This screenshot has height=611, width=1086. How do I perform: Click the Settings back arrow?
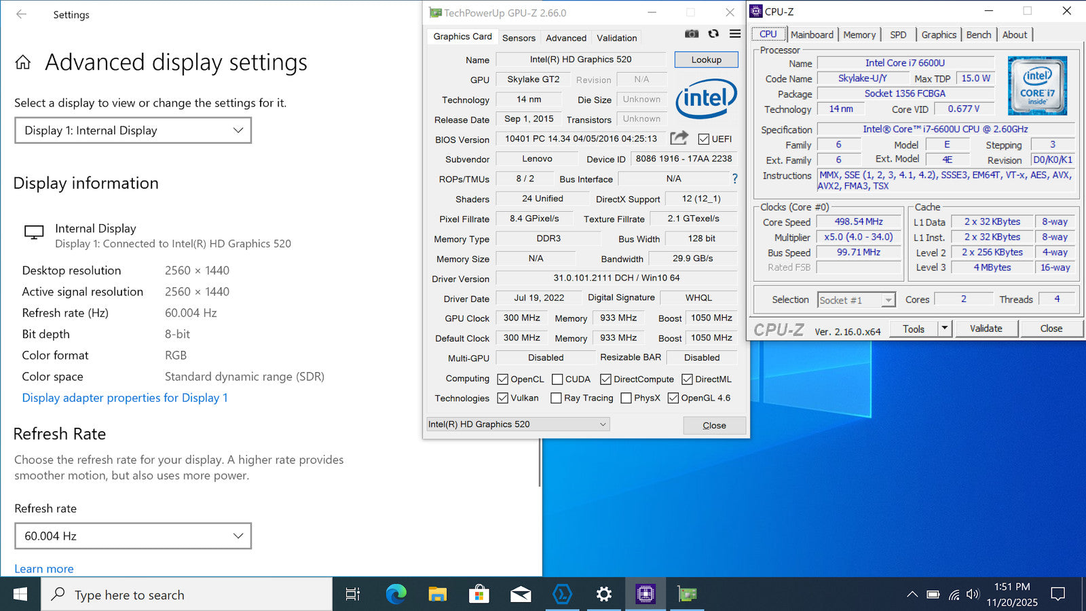tap(22, 14)
